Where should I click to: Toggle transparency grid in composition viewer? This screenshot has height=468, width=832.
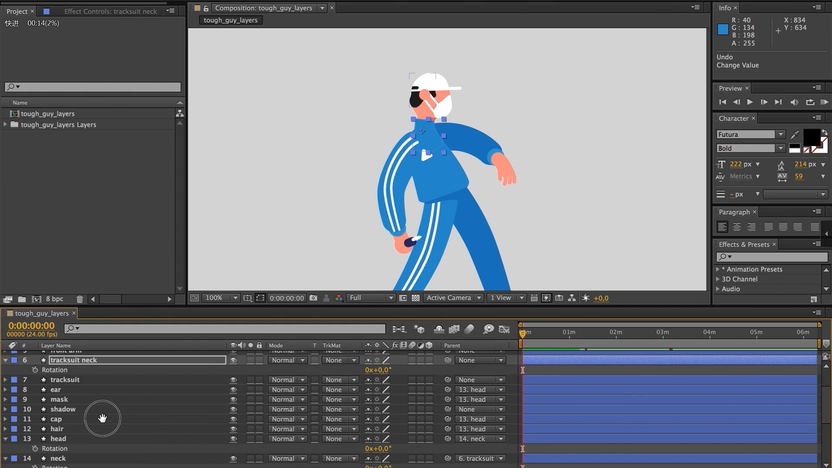tap(416, 298)
